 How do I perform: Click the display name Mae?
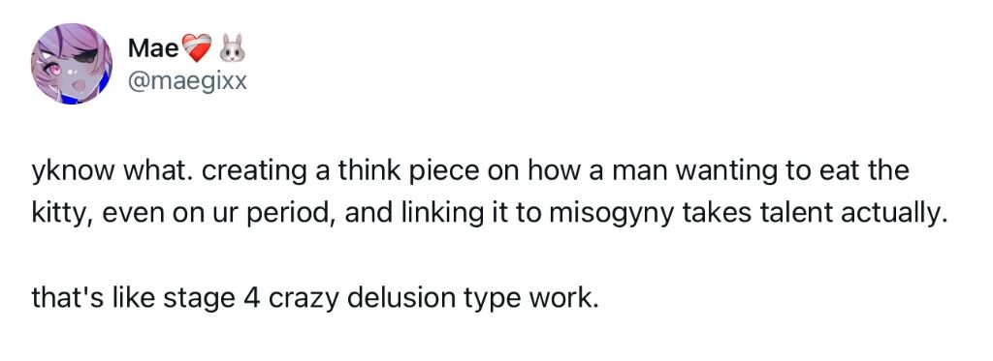coord(153,48)
